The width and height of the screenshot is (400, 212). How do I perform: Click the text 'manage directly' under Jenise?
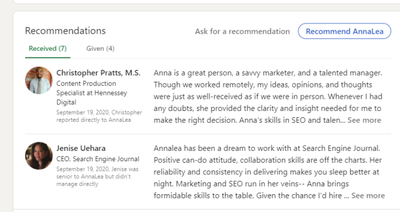[77, 184]
